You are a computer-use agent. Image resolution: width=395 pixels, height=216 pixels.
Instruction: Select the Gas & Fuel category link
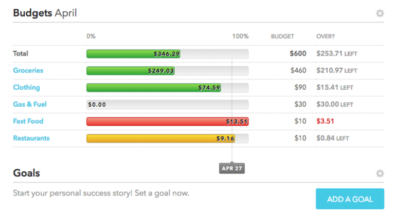pyautogui.click(x=30, y=104)
